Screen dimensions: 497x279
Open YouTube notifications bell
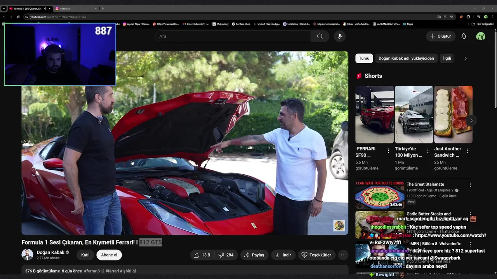click(x=464, y=36)
